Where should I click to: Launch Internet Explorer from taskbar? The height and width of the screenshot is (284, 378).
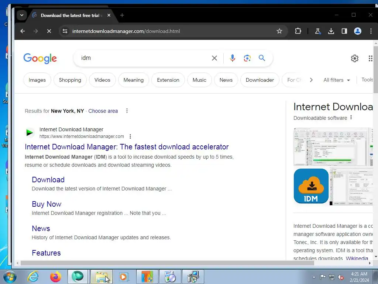tap(33, 277)
